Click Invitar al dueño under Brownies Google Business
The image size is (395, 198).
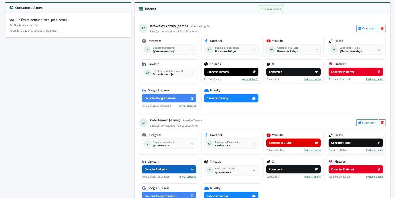(x=188, y=106)
